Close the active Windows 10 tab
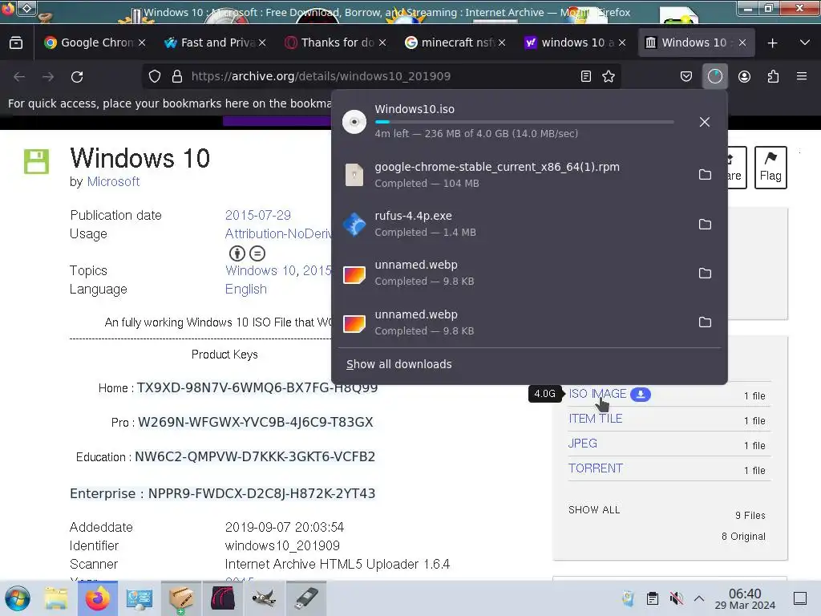The image size is (821, 616). pos(742,43)
